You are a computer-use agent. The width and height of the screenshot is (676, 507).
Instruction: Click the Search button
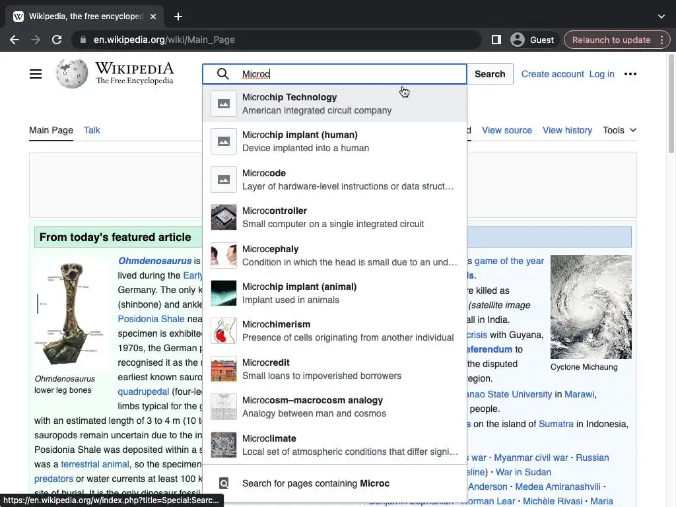tap(490, 74)
